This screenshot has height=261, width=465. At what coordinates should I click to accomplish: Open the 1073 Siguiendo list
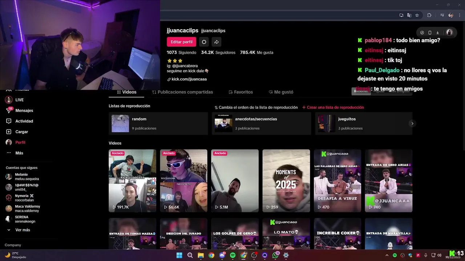coord(182,52)
